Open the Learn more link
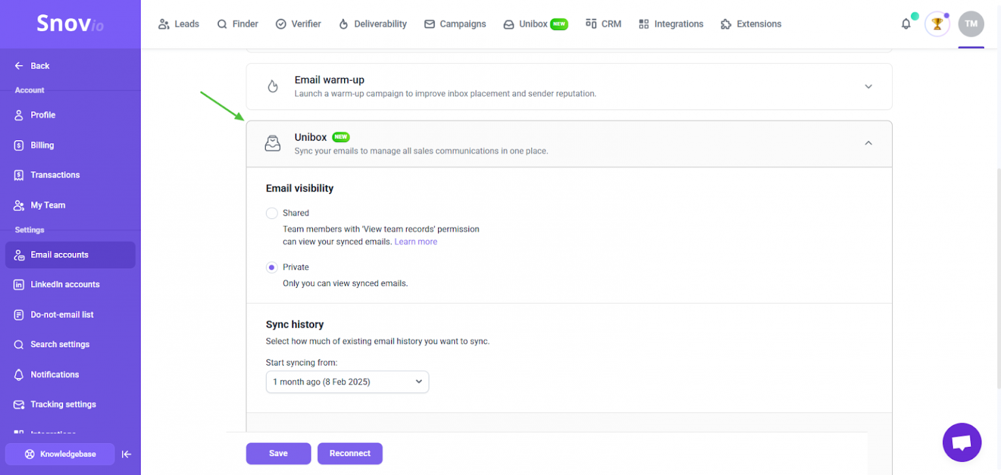This screenshot has height=475, width=1001. 416,242
